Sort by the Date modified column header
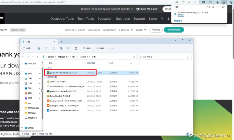 [91, 63]
